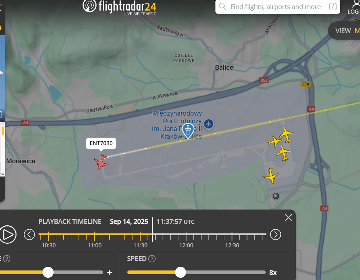Adjust the playback SPEED slider handle
Viewport: 360px width, 280px height.
tap(181, 272)
